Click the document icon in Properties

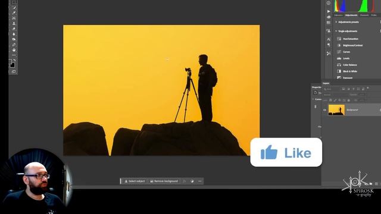(315, 93)
